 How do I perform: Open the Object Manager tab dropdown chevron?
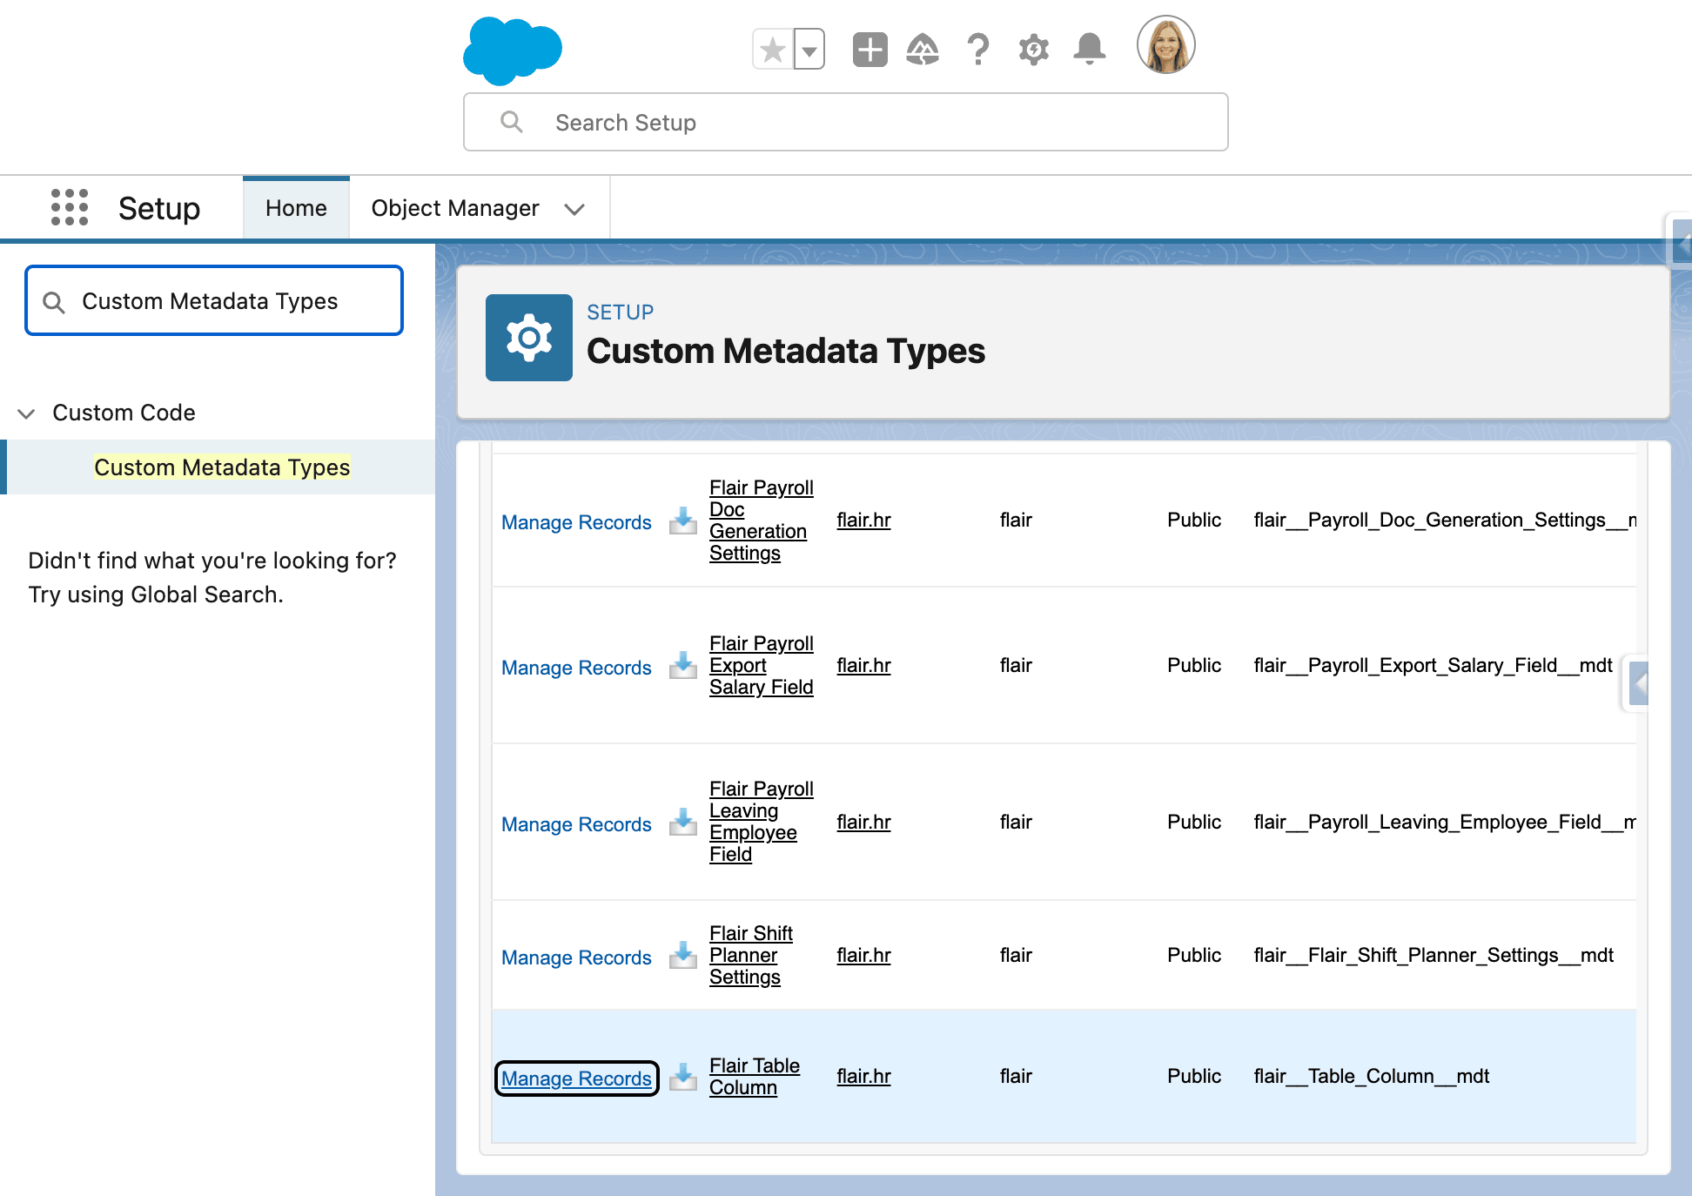(574, 209)
